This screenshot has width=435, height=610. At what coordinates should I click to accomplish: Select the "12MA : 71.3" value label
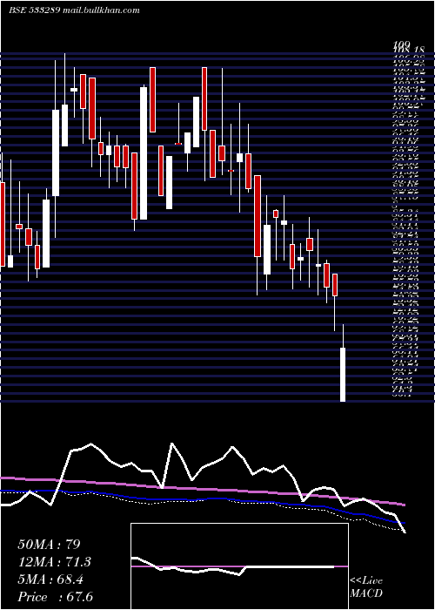coord(55,562)
